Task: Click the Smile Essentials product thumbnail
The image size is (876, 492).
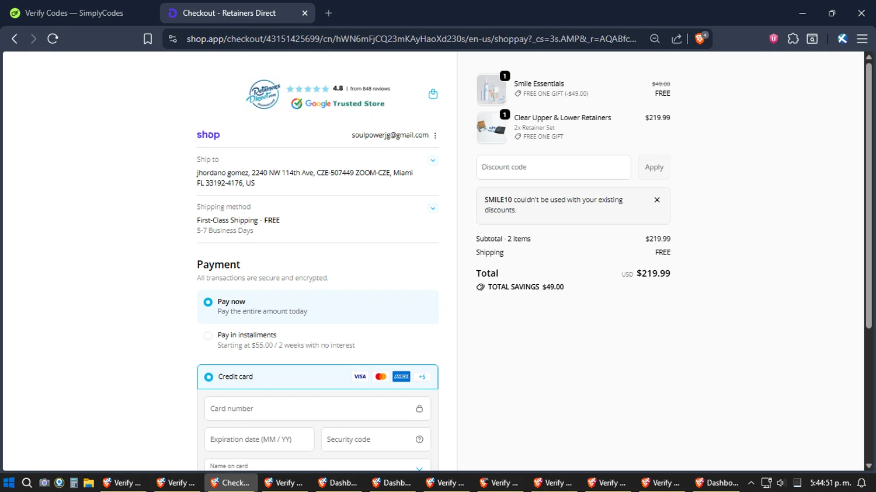Action: tap(491, 89)
